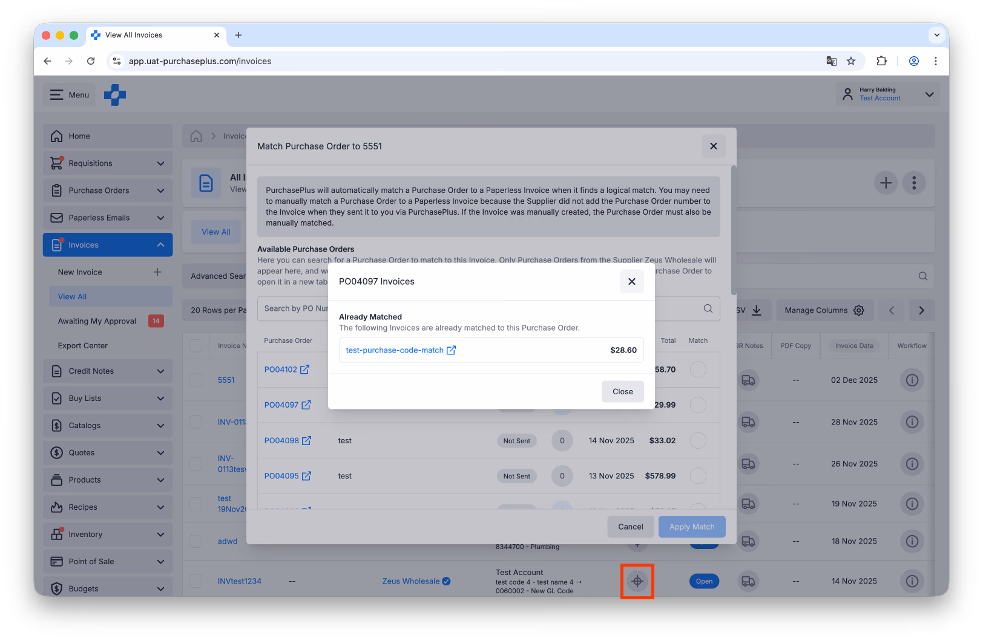
Task: Click the plus icon beside New Invoice
Action: pos(157,272)
